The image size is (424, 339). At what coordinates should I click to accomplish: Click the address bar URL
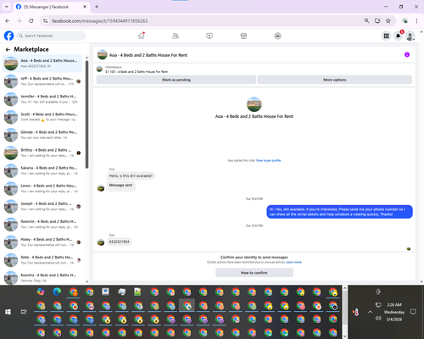click(x=99, y=21)
